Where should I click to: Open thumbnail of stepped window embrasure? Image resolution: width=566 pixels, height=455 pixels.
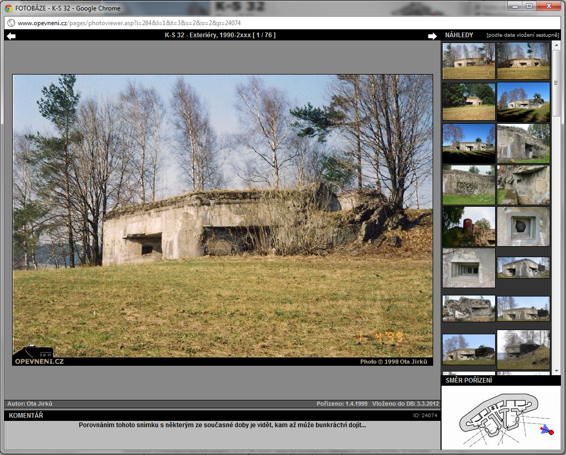click(x=468, y=268)
